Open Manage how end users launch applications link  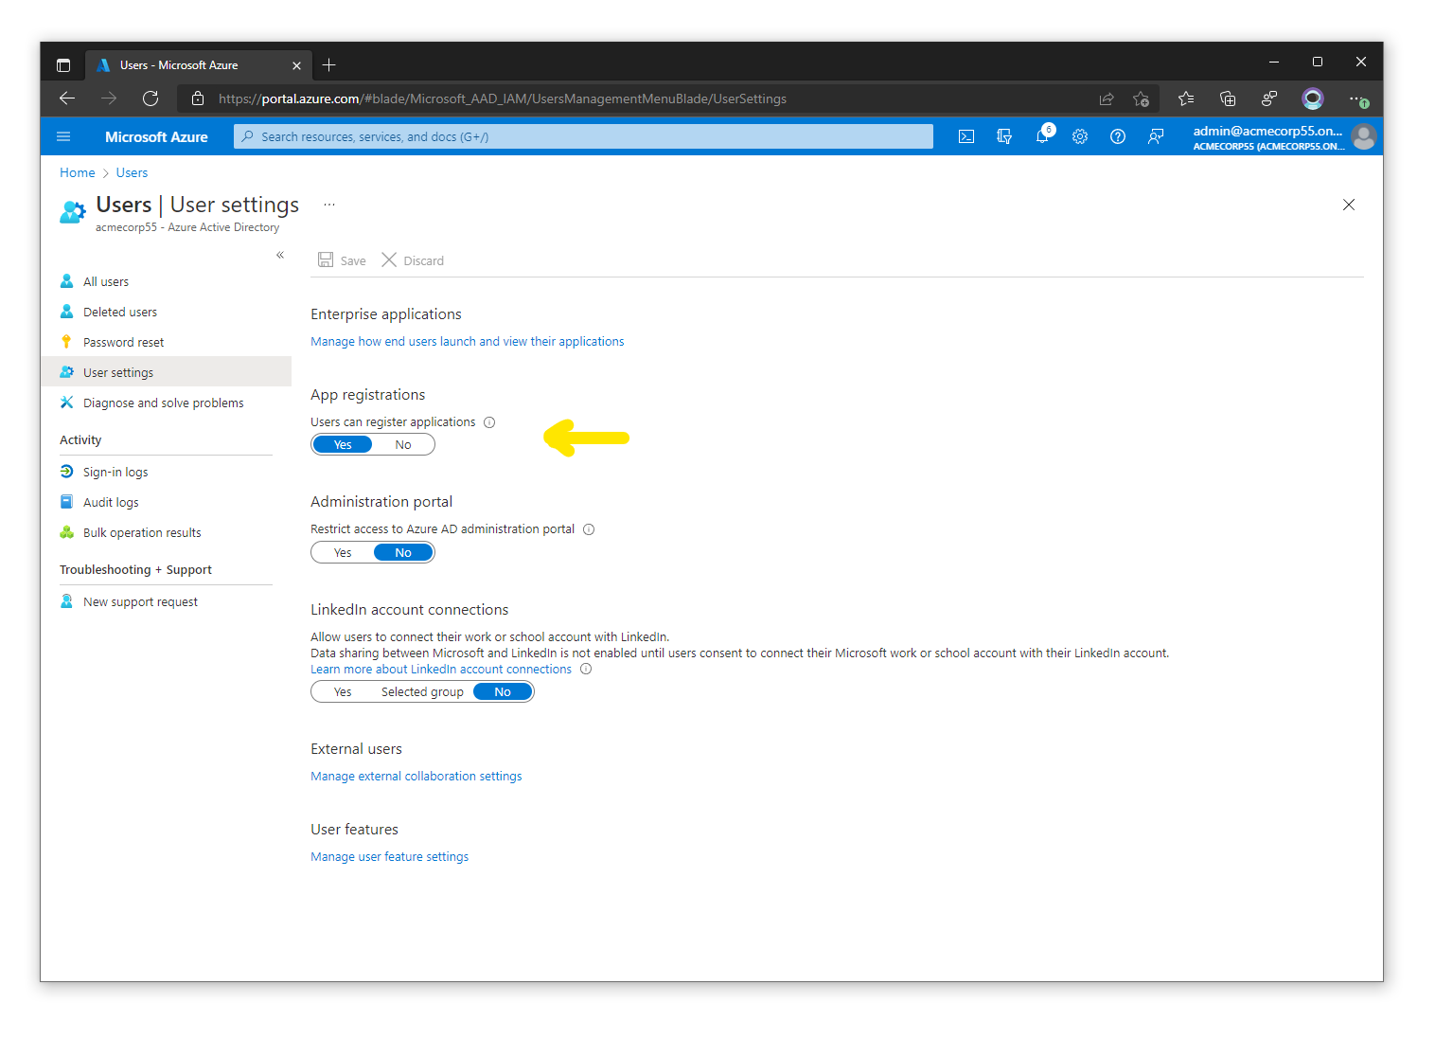coord(468,342)
